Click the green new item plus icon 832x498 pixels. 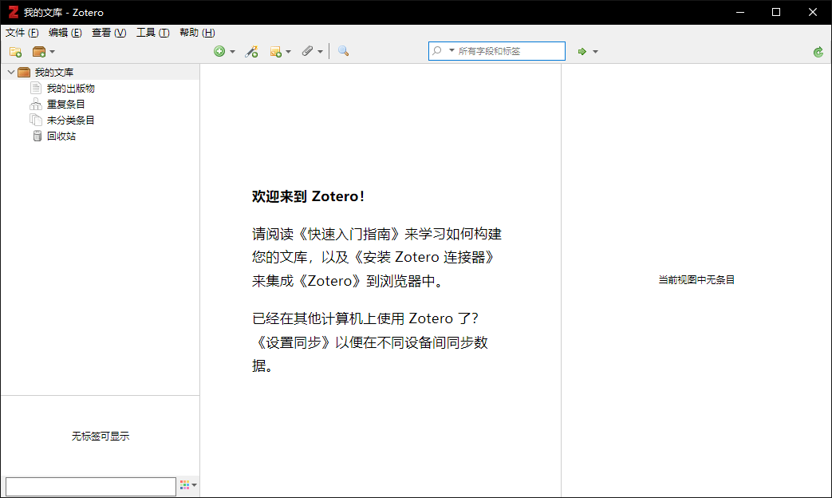[x=219, y=51]
